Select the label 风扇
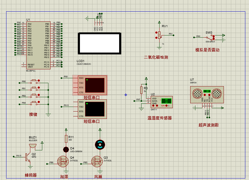 point(98,177)
